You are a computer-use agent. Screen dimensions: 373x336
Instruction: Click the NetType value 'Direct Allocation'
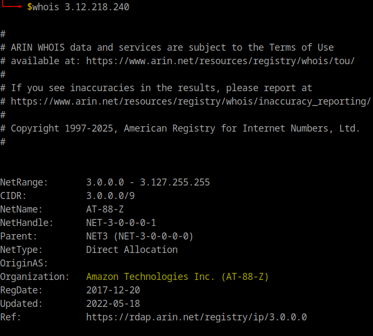point(132,250)
